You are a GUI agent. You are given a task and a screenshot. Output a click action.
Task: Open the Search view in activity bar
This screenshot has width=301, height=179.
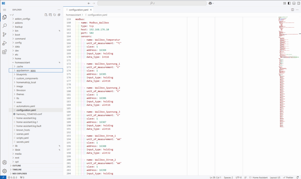[x=5, y=26]
